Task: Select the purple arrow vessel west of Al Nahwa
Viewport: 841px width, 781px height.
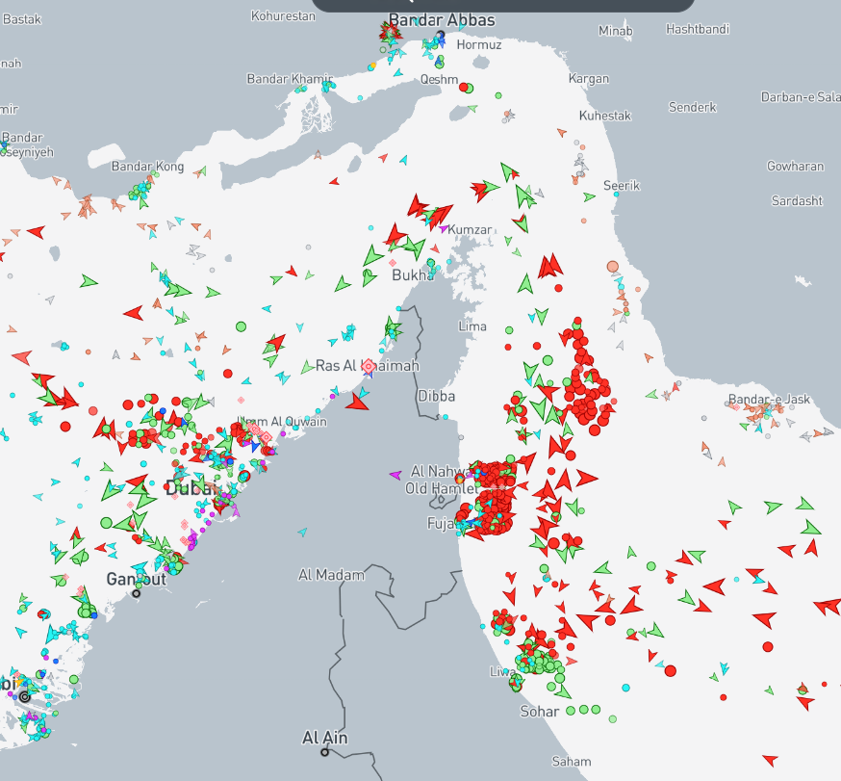Action: [x=395, y=475]
